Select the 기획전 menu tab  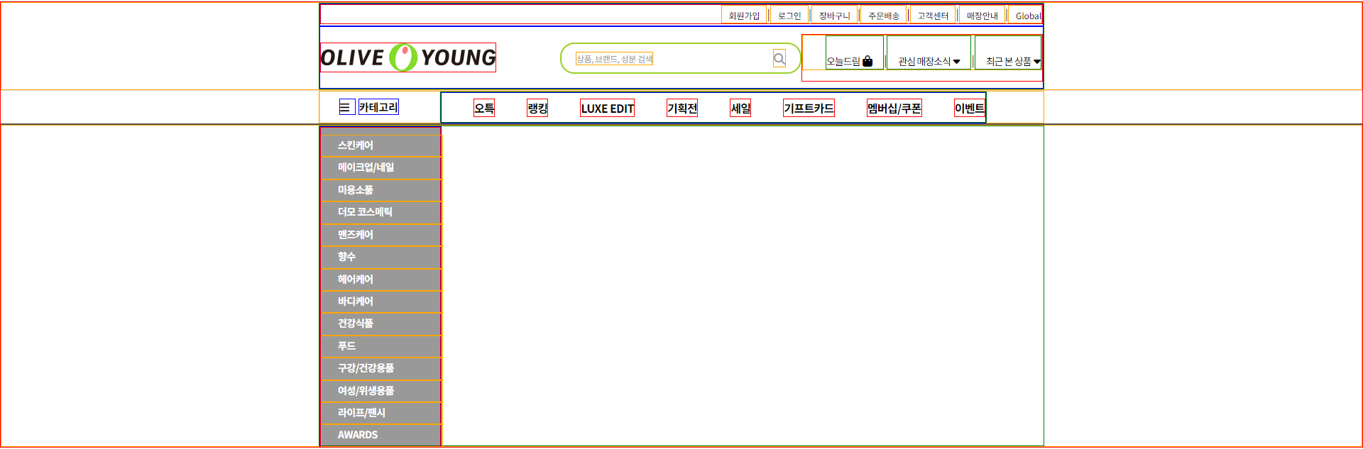point(682,108)
